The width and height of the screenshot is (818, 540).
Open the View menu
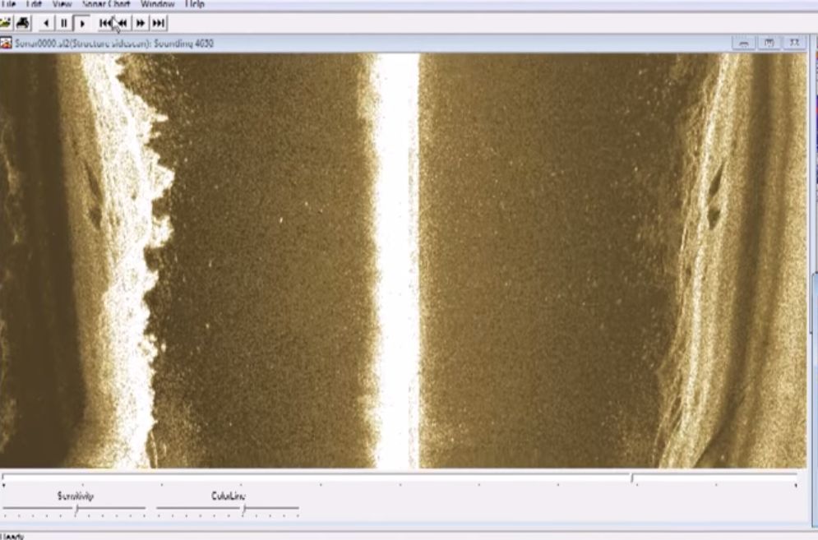[62, 4]
